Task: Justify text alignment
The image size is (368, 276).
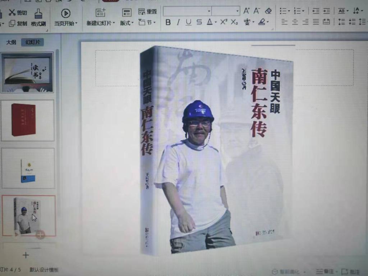Action: click(x=316, y=22)
